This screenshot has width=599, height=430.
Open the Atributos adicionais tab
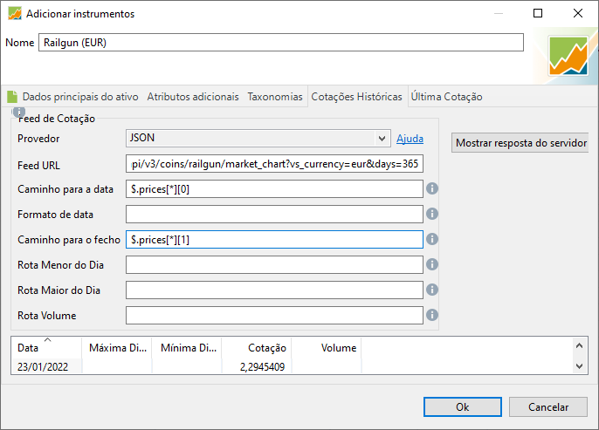pyautogui.click(x=193, y=97)
